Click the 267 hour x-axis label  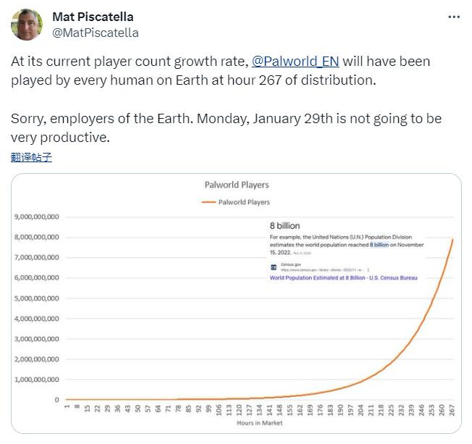(x=452, y=410)
